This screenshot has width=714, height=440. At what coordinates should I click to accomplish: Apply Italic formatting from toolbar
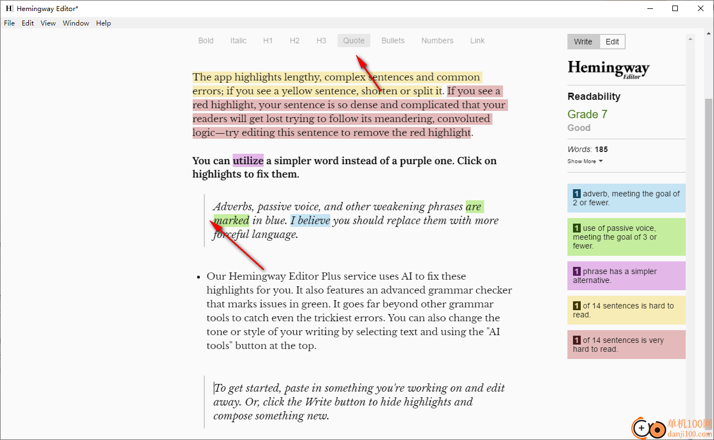(x=239, y=41)
